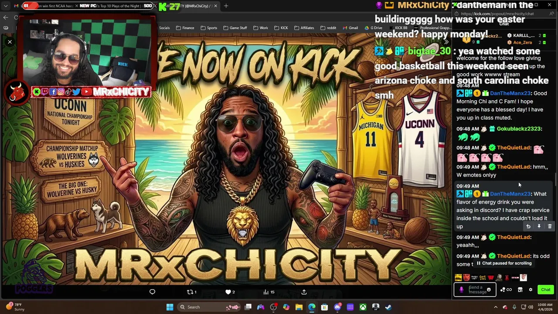
Task: Click the reply arrow on hovered chat message
Action: click(528, 226)
